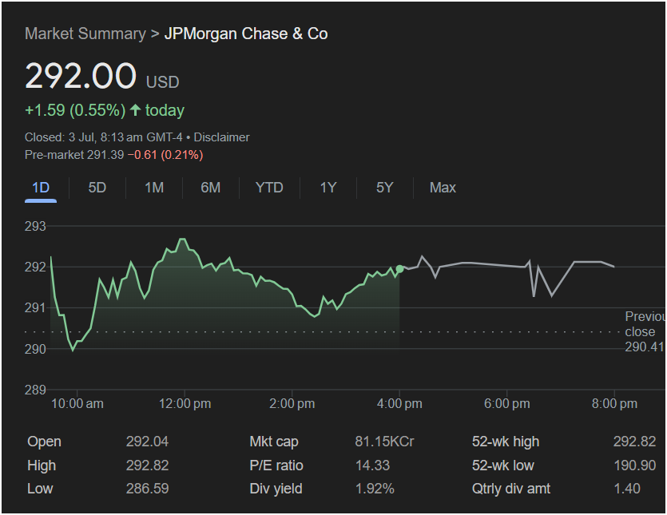Click the Open value 292.04
Image resolution: width=667 pixels, height=515 pixels.
click(147, 442)
